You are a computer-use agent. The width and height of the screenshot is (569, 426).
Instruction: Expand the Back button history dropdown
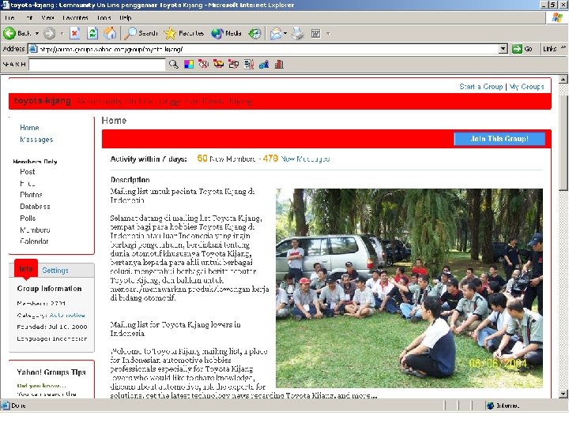[x=37, y=33]
